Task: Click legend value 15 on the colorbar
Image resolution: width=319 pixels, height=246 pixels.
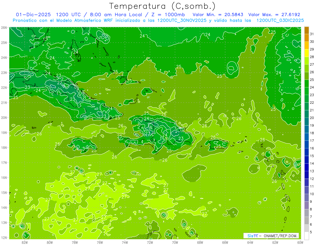Action: coord(312,156)
